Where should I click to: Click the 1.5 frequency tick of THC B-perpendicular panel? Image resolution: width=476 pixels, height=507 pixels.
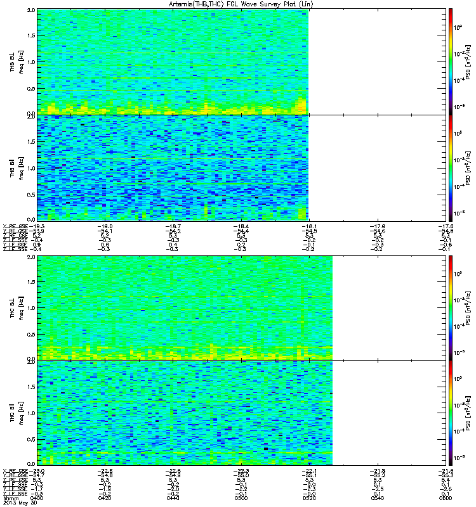[31, 281]
